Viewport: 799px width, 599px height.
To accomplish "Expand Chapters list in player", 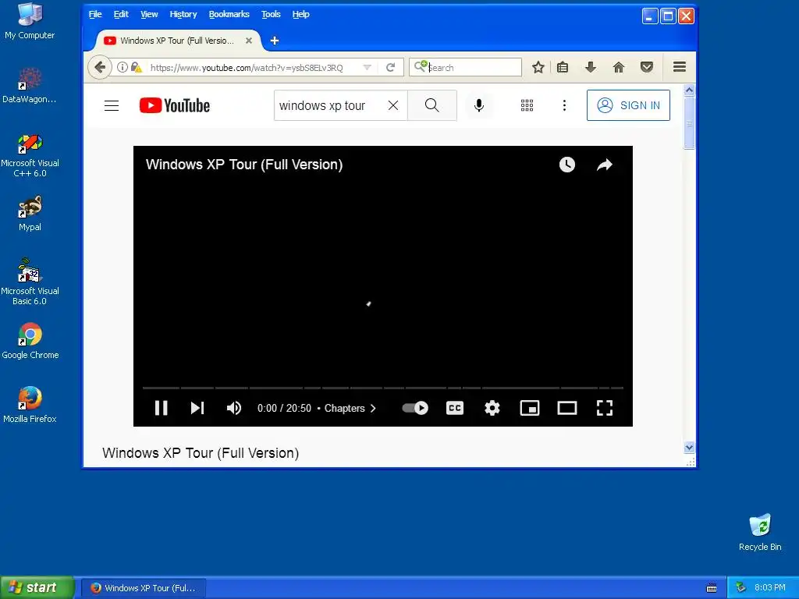I will [350, 408].
